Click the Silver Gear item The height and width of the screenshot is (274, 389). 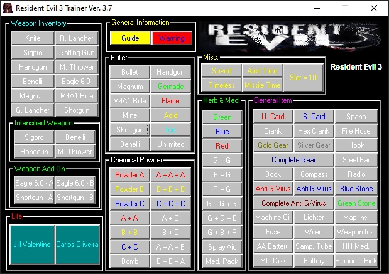pos(314,145)
